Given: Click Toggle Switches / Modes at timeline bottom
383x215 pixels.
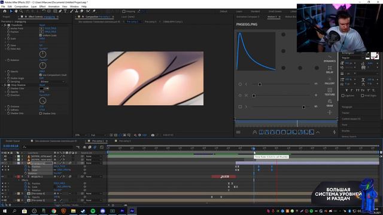Looking at the screenshot, I should point(66,205).
